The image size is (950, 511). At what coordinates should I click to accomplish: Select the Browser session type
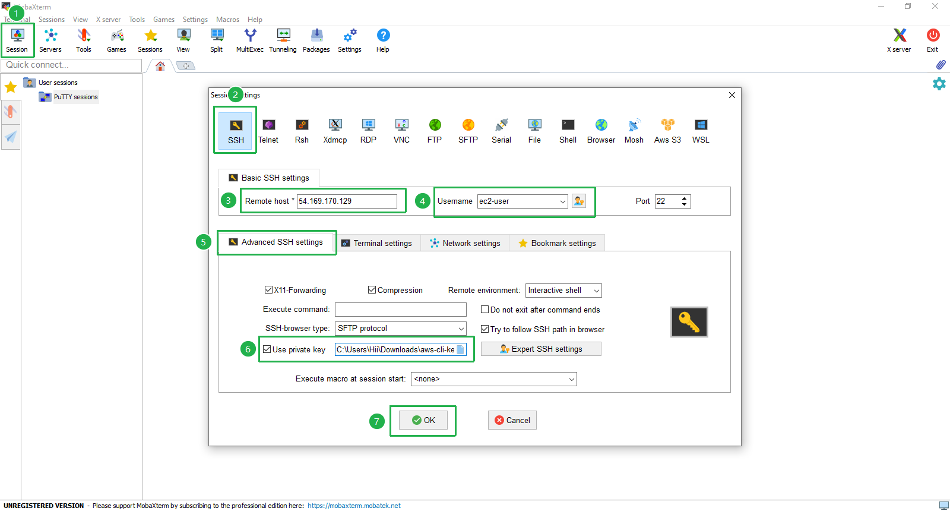pos(601,131)
